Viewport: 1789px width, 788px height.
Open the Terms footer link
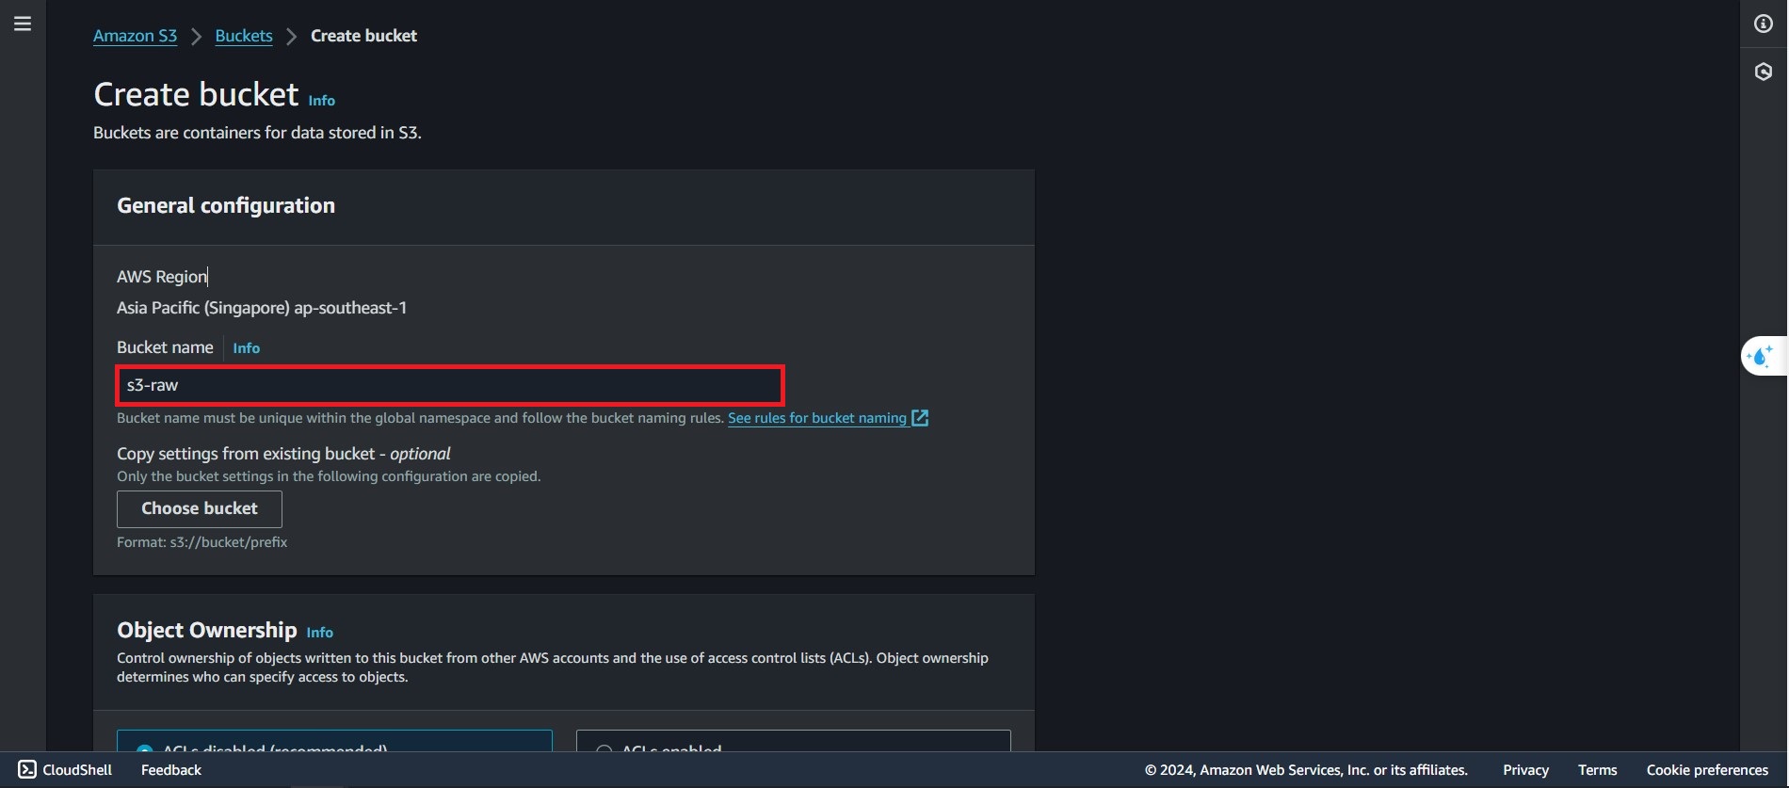click(x=1597, y=769)
